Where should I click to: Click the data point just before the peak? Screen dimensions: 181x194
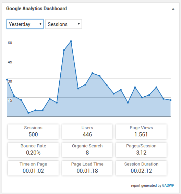[x=64, y=50]
